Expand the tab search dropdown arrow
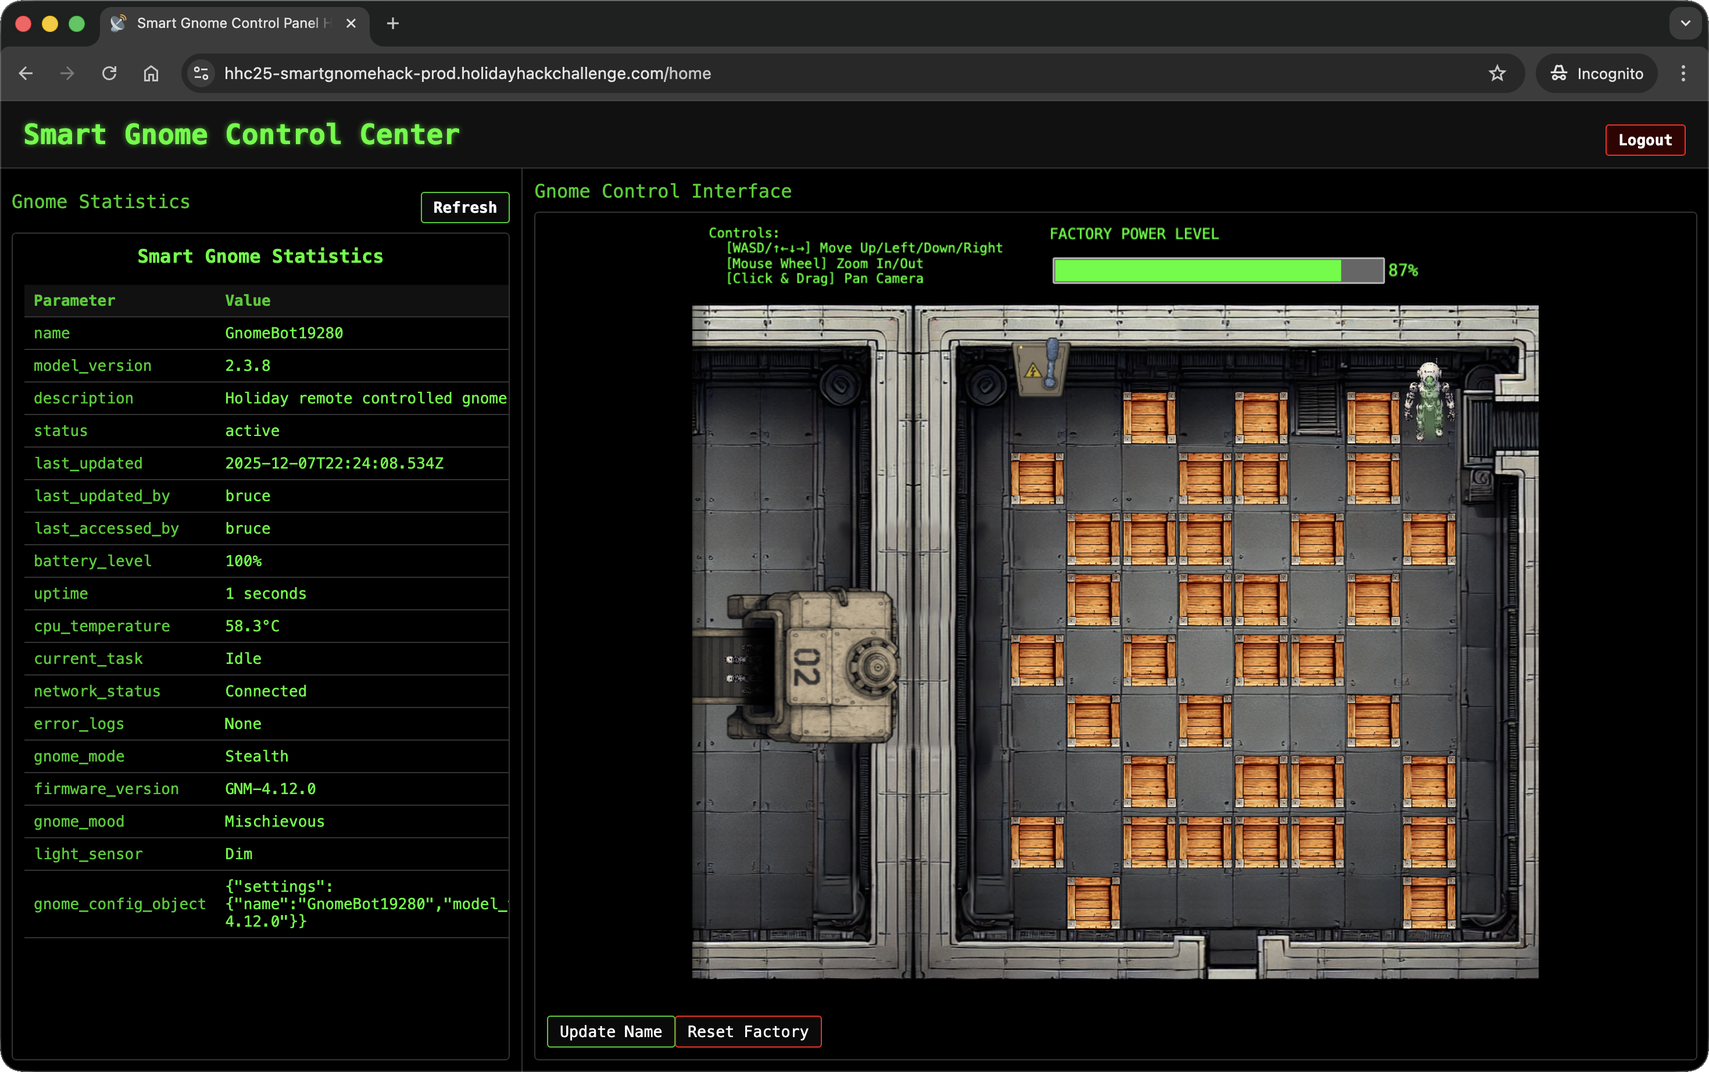 (1685, 23)
